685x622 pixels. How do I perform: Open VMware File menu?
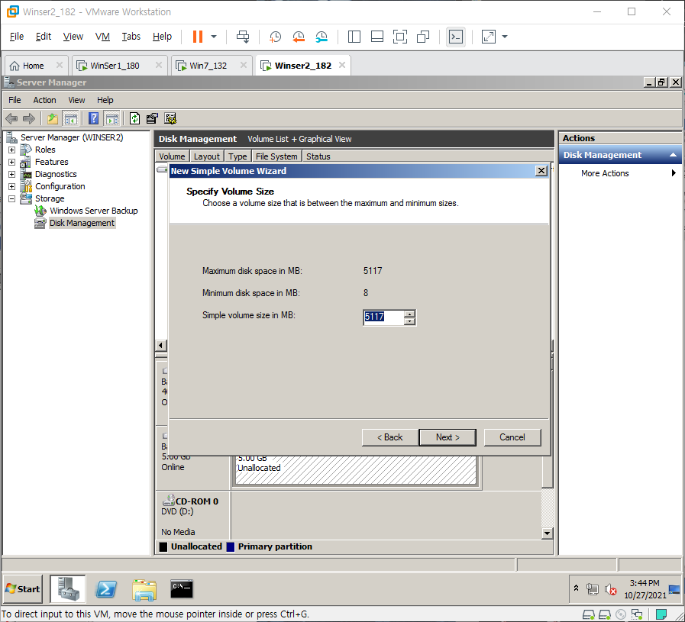pyautogui.click(x=17, y=37)
